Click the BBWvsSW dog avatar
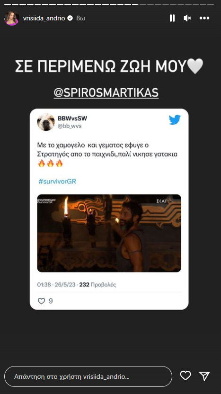The image size is (221, 394). tap(46, 122)
